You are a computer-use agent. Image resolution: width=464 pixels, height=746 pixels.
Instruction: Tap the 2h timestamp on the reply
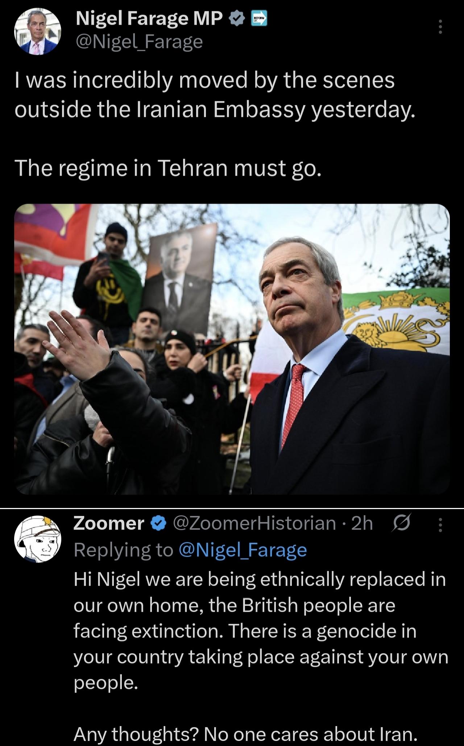362,523
